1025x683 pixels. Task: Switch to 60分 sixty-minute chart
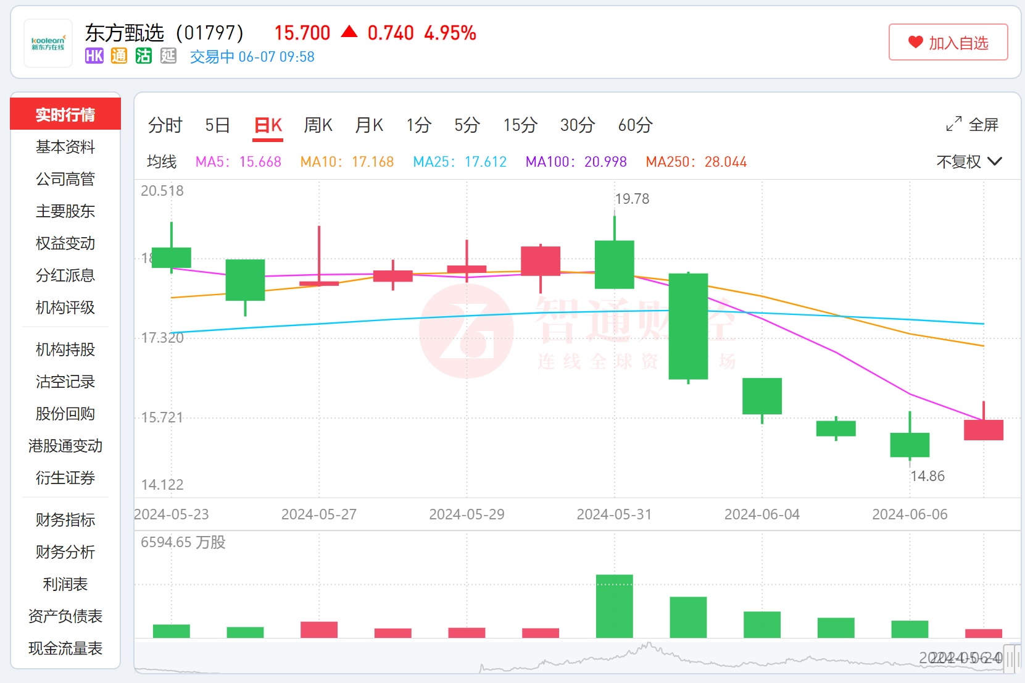636,125
